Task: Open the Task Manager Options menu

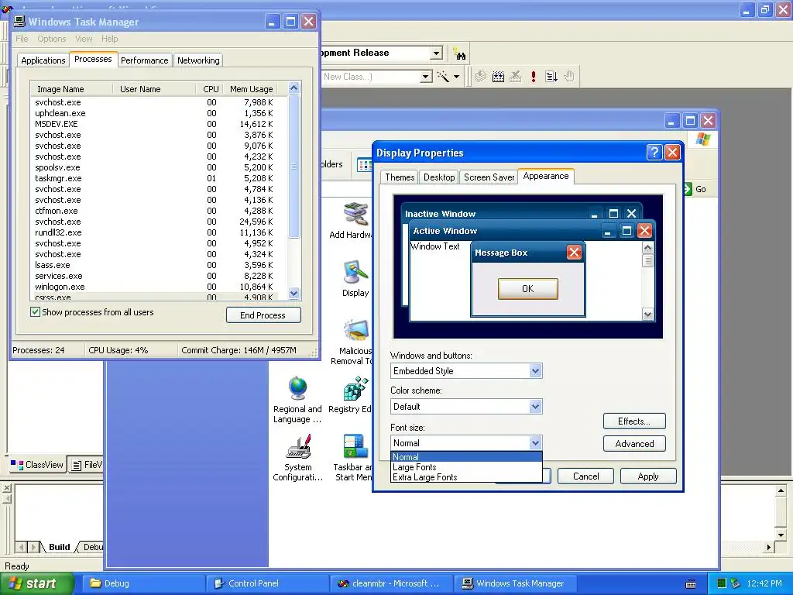Action: [52, 39]
